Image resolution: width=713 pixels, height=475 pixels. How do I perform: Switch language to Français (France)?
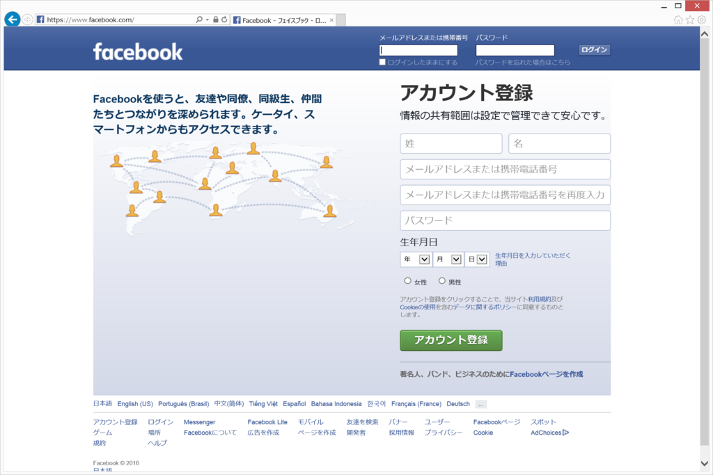[x=416, y=403]
